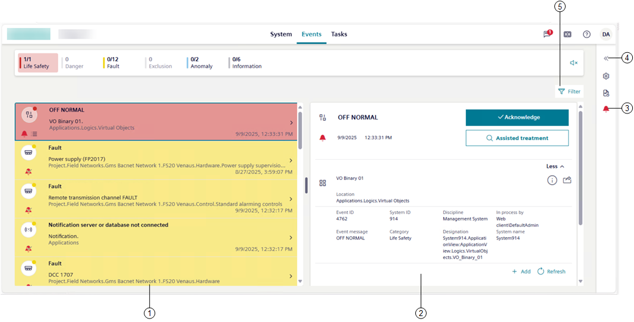The width and height of the screenshot is (634, 322).
Task: Switch to the System tab
Action: tap(281, 34)
